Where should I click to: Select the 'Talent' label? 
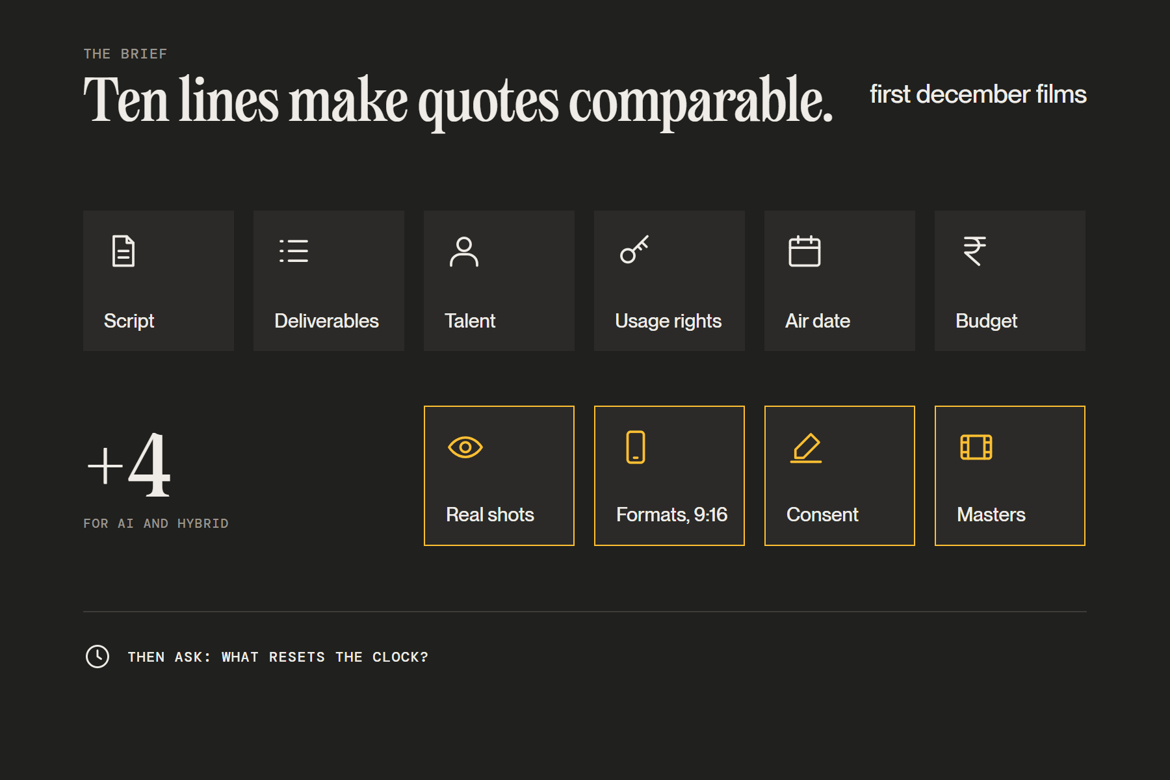pyautogui.click(x=470, y=321)
